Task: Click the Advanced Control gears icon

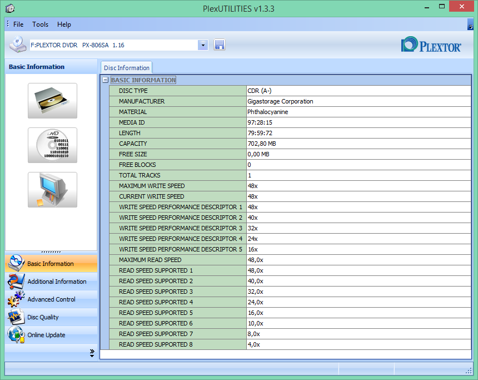Action: pyautogui.click(x=16, y=299)
